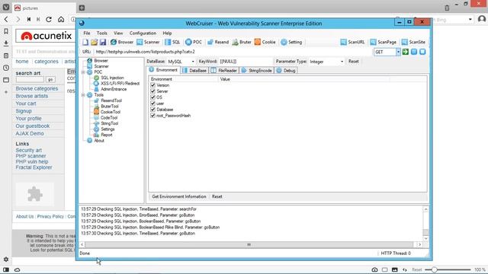Click Reset next to Parameter Type
Viewport: 488px width, 274px height.
coord(354,62)
